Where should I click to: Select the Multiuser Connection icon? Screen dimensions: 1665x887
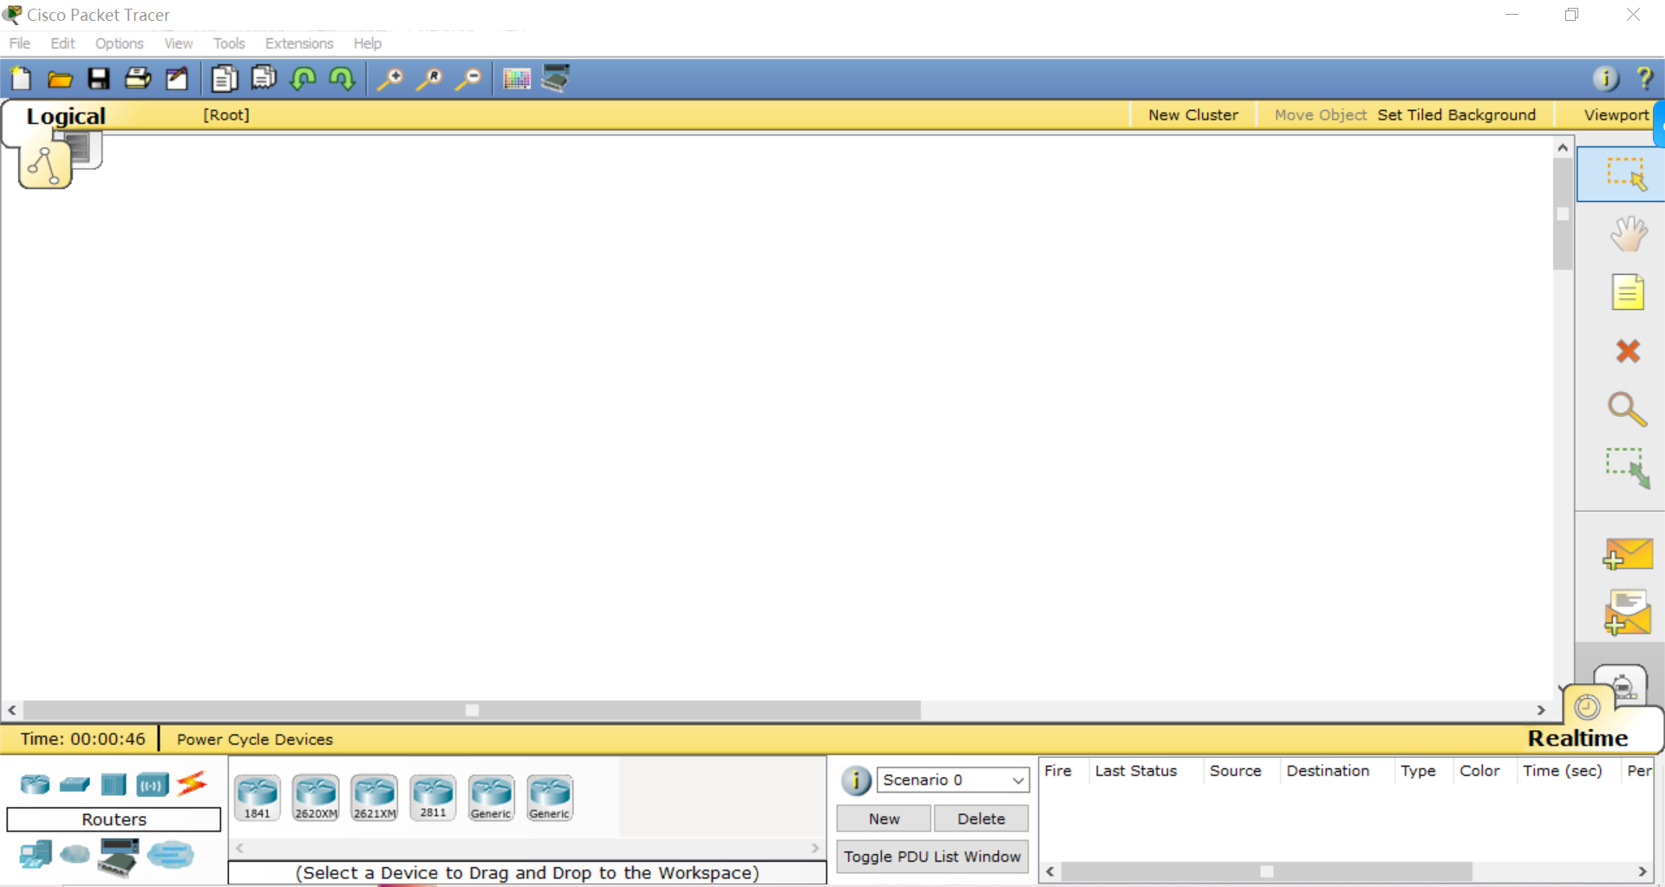click(170, 855)
